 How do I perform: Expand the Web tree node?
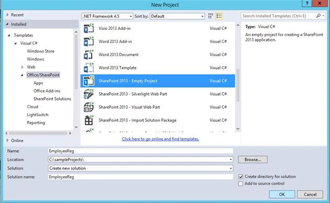[x=22, y=67]
